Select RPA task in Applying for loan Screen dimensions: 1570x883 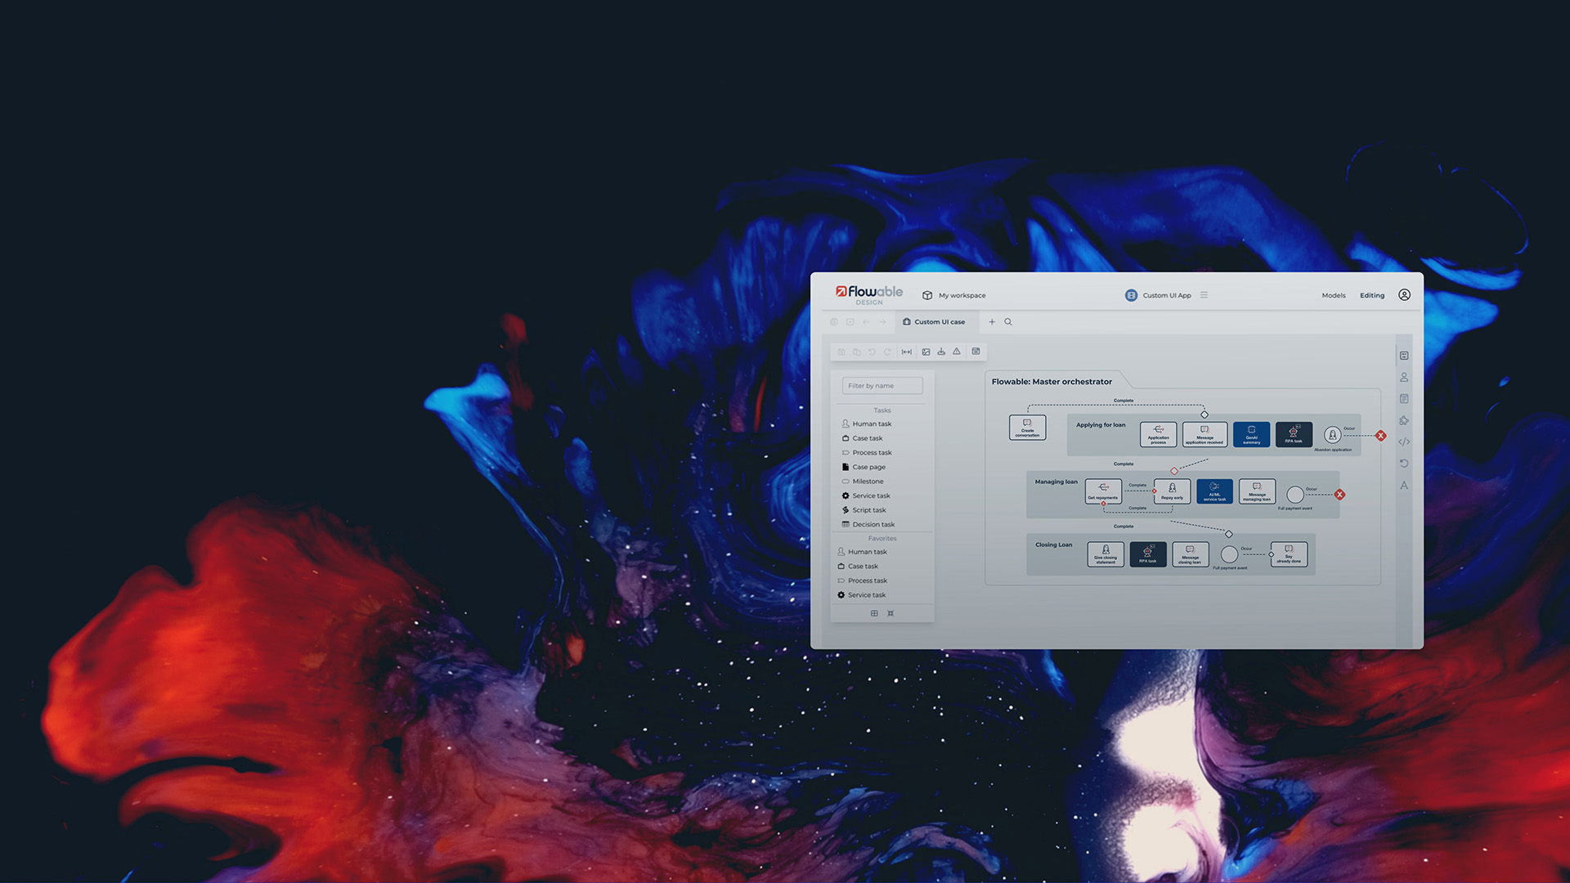tap(1294, 434)
